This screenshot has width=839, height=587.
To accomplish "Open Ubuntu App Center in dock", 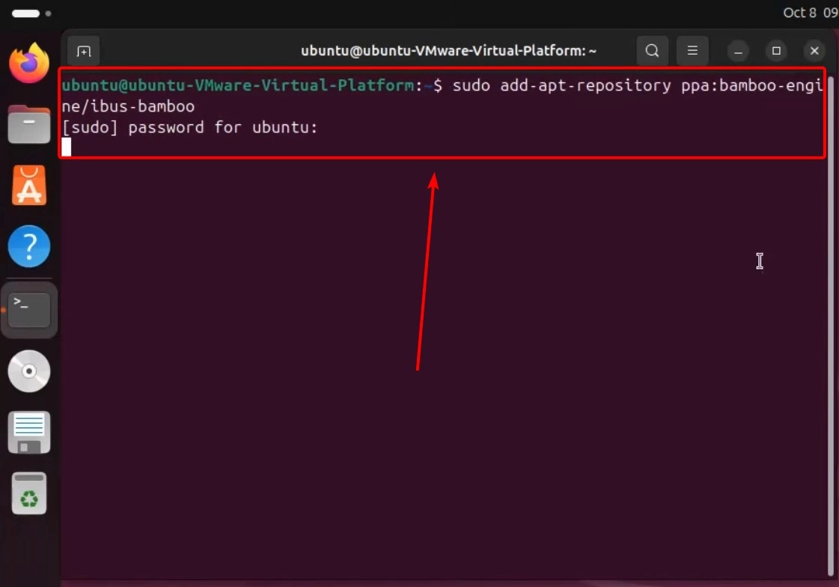I will coord(29,185).
